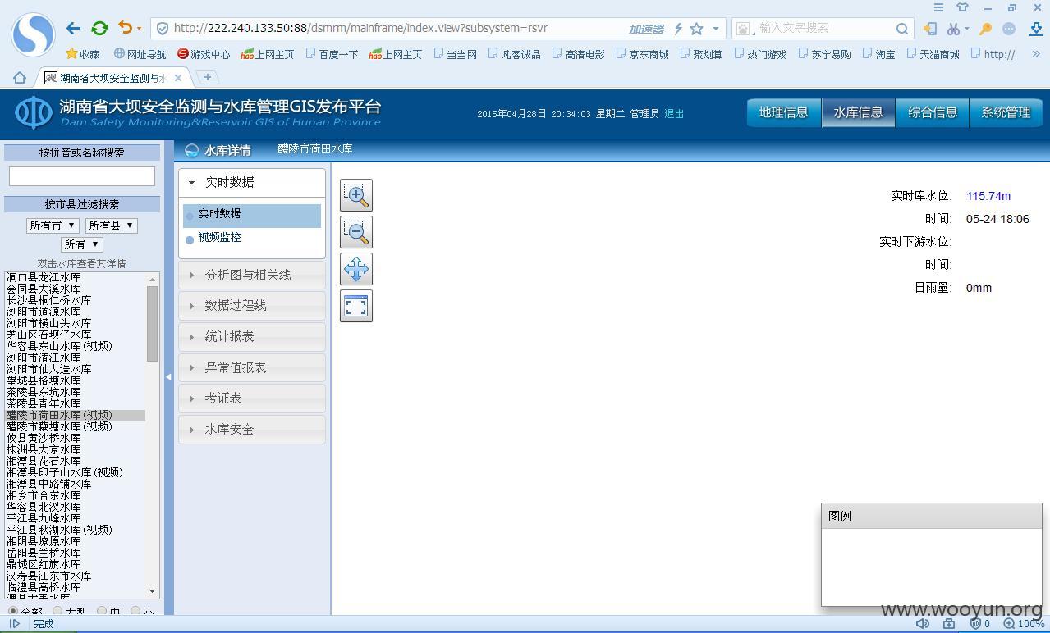Click the reservoir list vertical scrollbar thumb
Viewport: 1050px width, 633px height.
coord(152,324)
